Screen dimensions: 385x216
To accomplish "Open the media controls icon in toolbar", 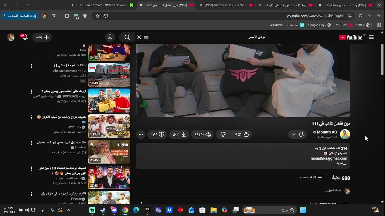I will pyautogui.click(x=54, y=16).
